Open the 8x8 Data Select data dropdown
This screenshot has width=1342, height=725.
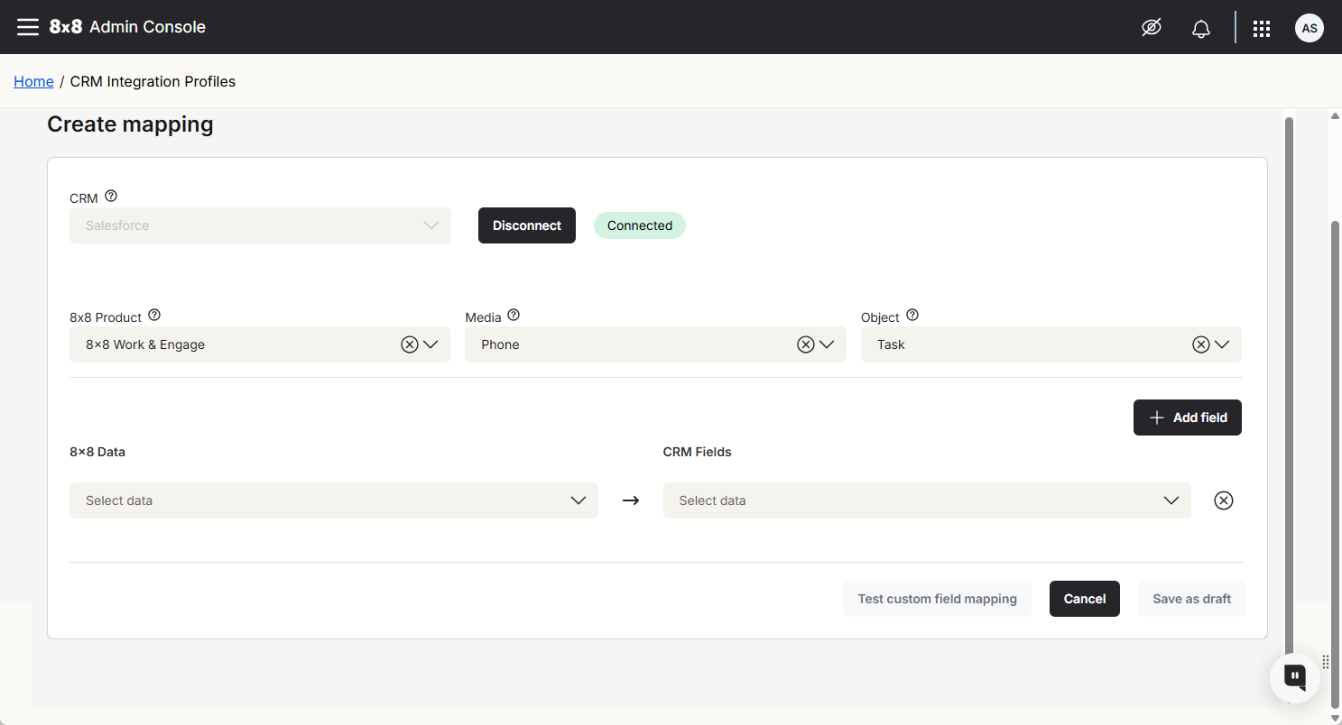click(x=334, y=500)
